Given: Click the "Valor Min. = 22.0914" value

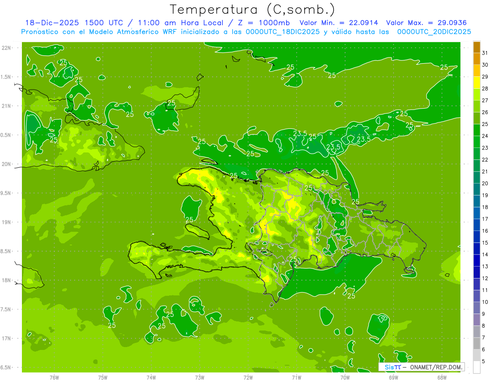Looking at the screenshot, I should [x=339, y=23].
